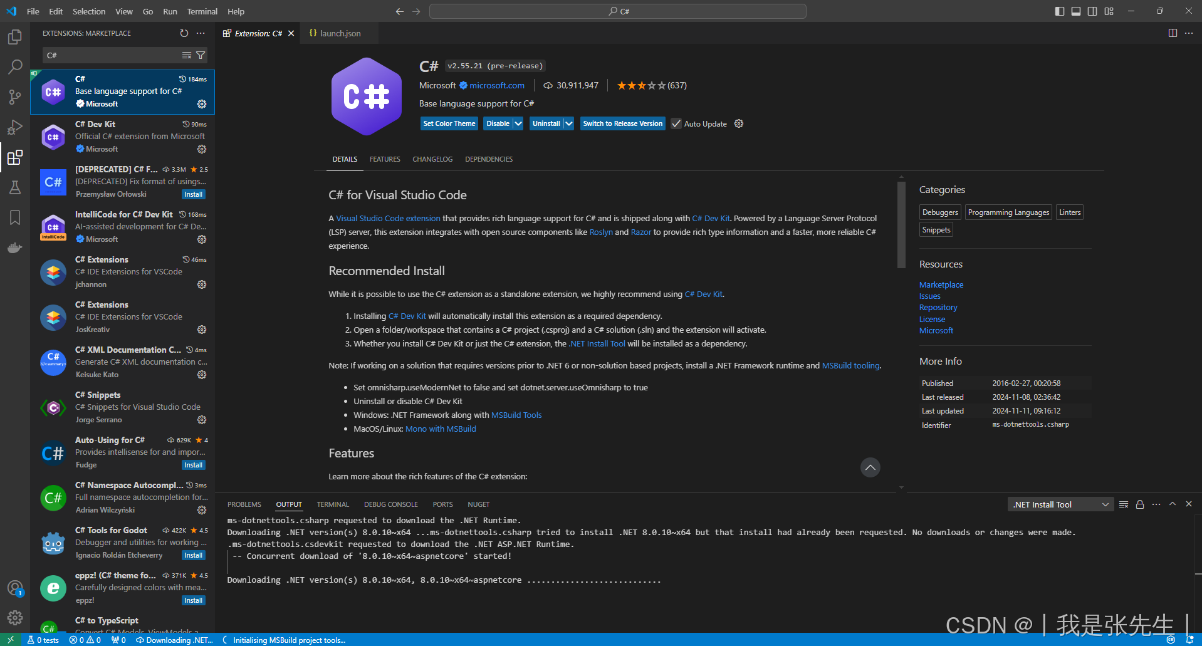The width and height of the screenshot is (1202, 646).
Task: Install C# Tools for Godot extension
Action: 194,555
